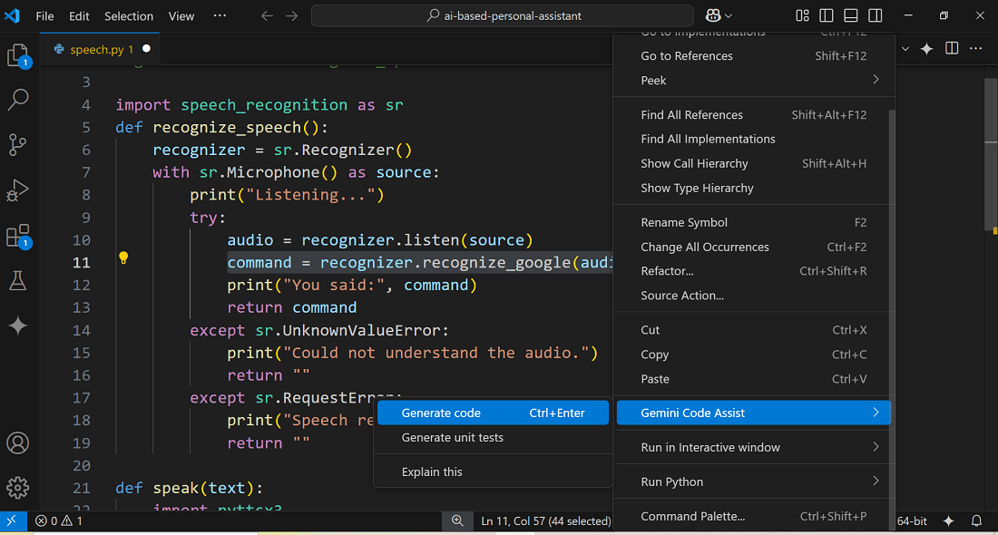
Task: Select Go to References
Action: (754, 56)
